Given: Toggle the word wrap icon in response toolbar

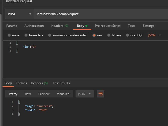Looking at the screenshot, I should pyautogui.click(x=100, y=94).
